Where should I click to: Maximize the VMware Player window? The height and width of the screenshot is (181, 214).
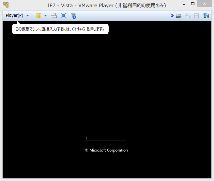[193, 4]
